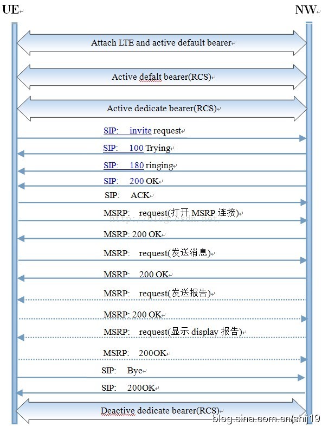
Task: Select the 'Attach LTE and active default bearer' text
Action: (162, 43)
